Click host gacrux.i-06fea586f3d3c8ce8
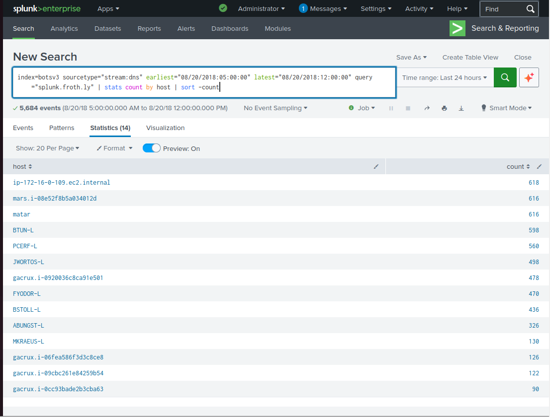 58,357
